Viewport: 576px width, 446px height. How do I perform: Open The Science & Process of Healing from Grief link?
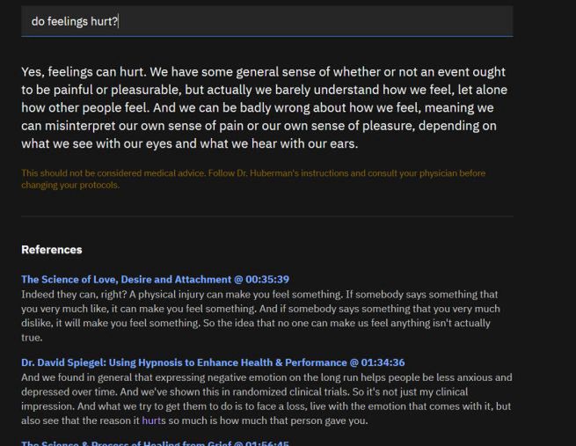coord(155,443)
